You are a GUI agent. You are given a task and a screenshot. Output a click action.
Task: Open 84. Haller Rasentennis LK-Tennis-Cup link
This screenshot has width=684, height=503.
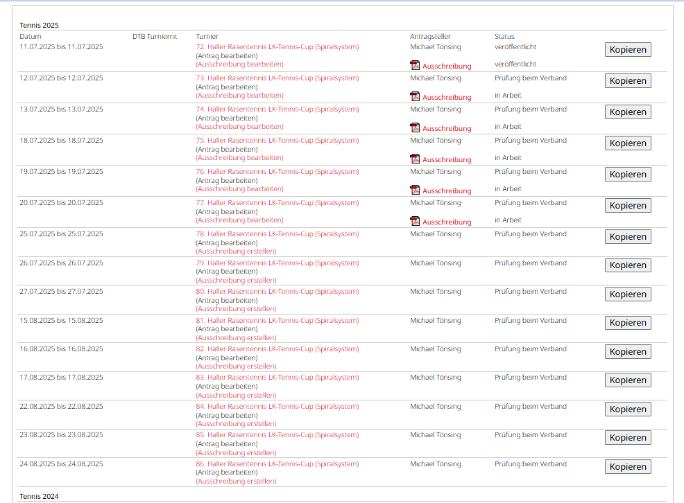point(277,406)
